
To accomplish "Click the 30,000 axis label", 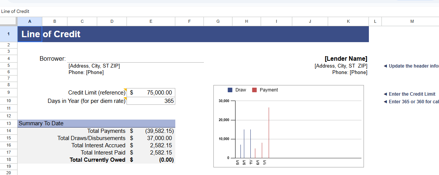I will tap(224, 101).
